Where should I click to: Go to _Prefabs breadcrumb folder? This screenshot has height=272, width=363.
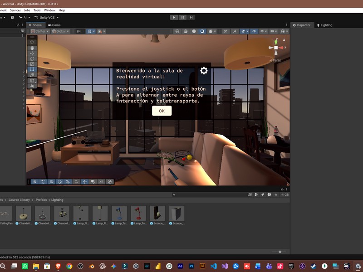point(41,200)
